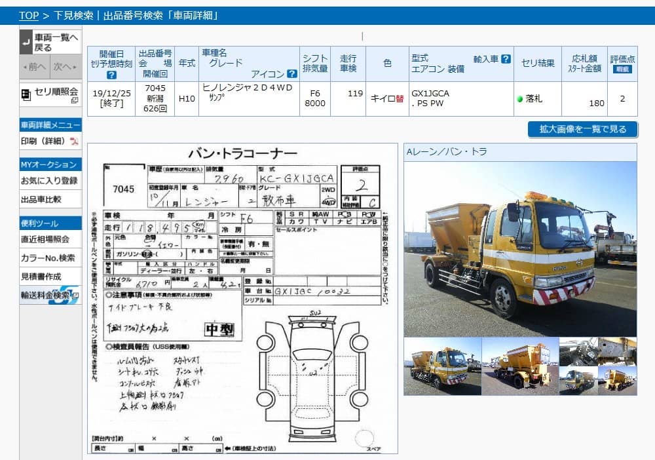Click the TOP breadcrumb link
655x460 pixels.
pyautogui.click(x=29, y=16)
